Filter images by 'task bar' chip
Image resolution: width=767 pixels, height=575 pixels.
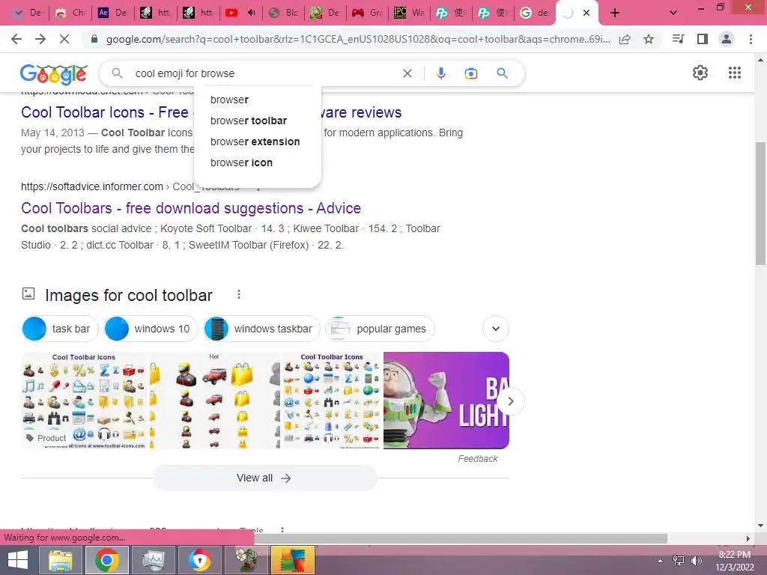[60, 329]
